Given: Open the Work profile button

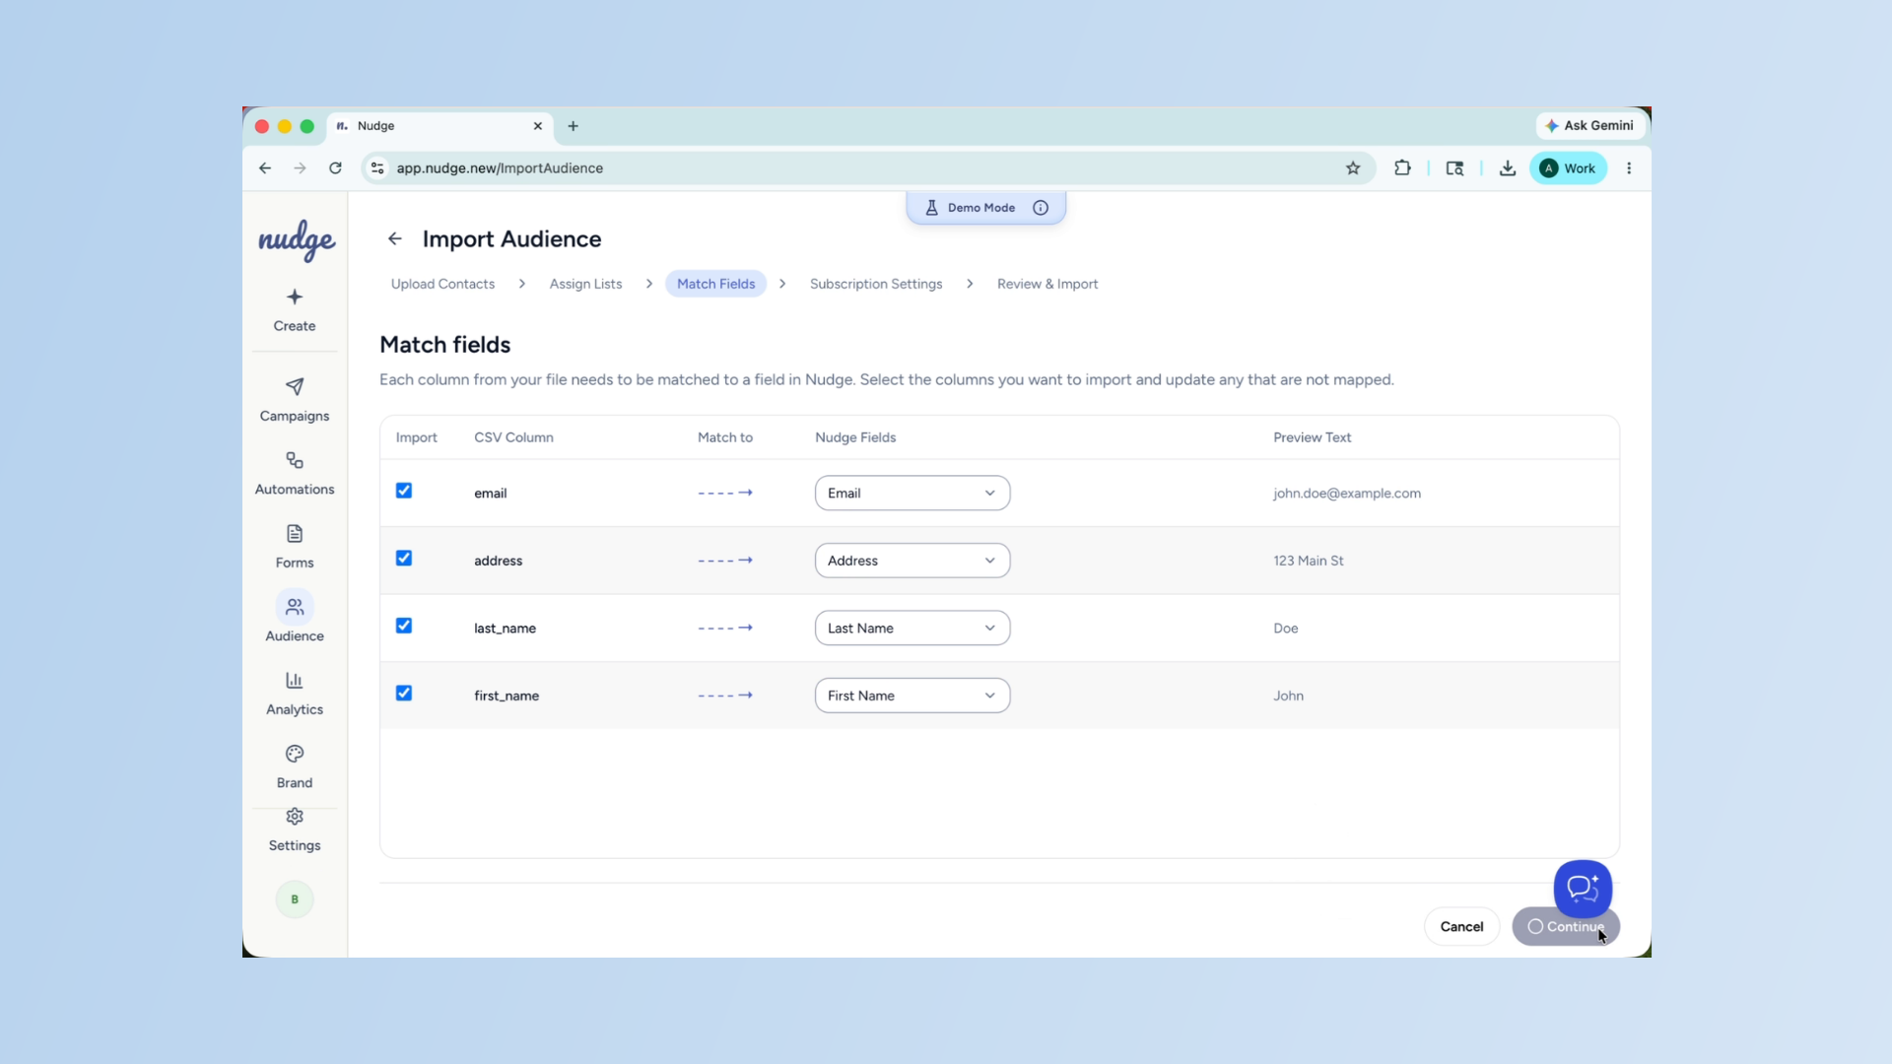Looking at the screenshot, I should [x=1568, y=168].
